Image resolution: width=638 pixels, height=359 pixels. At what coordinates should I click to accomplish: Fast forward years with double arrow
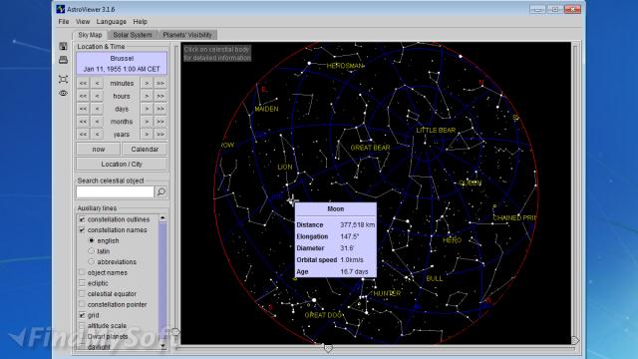point(160,134)
